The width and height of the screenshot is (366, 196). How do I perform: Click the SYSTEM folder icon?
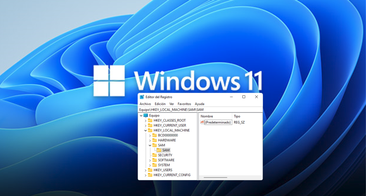point(154,165)
